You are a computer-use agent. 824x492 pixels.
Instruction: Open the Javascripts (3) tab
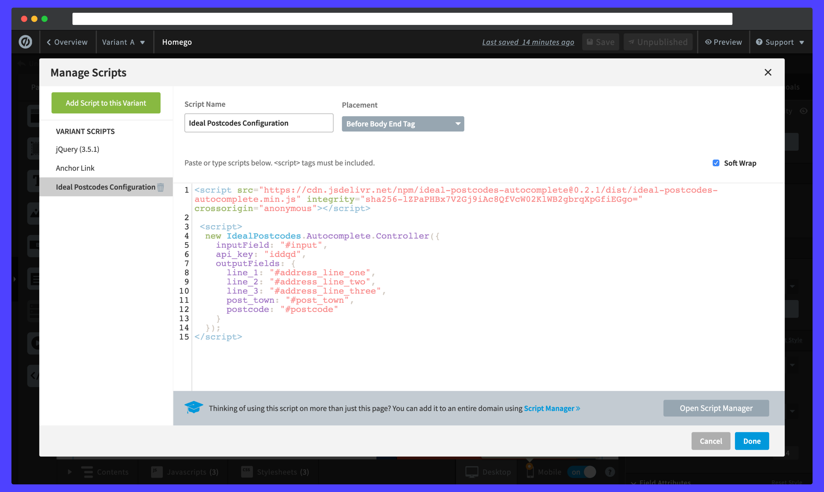(x=185, y=472)
